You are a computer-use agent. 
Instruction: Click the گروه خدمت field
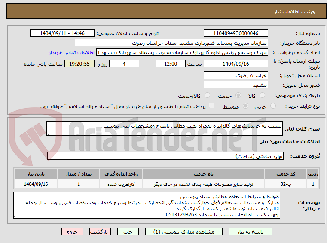click(165, 156)
